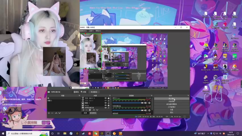This screenshot has width=242, height=136.
Task: Move scene down in Scenes panel
Action: (59, 113)
